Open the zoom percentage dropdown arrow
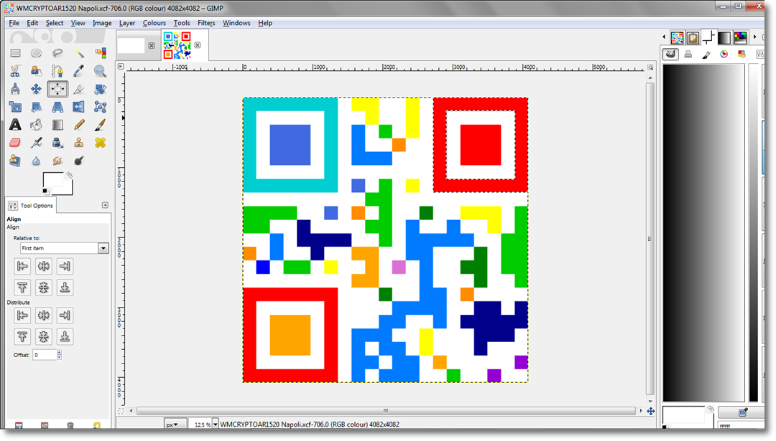 pos(216,425)
